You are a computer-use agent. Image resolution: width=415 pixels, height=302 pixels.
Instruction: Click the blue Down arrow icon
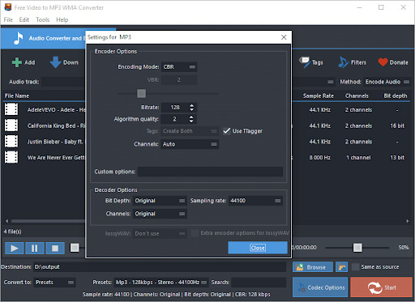point(56,62)
